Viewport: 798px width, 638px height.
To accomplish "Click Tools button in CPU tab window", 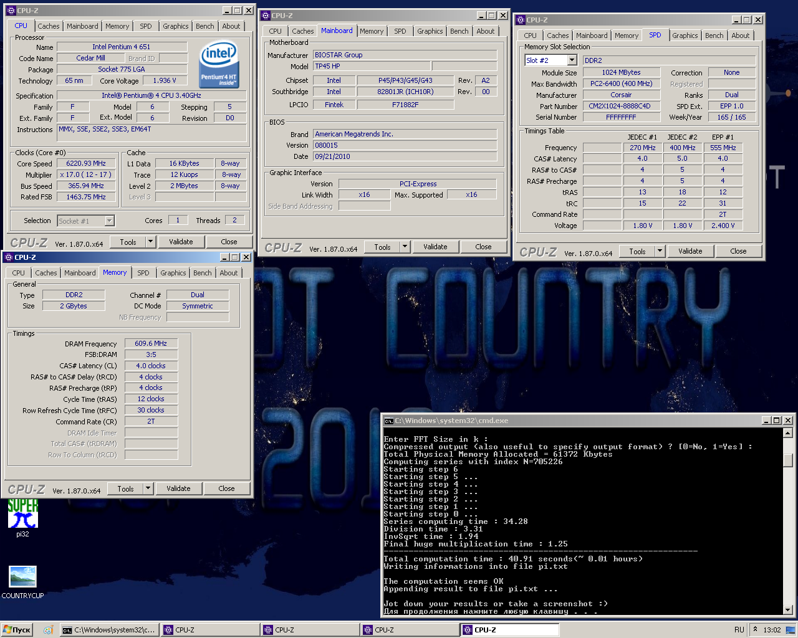I will (x=128, y=242).
